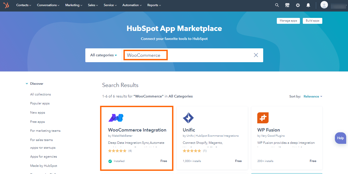Screen dimensions: 348x174
Task: Click the 'Search Results' heading
Action: coord(120,85)
